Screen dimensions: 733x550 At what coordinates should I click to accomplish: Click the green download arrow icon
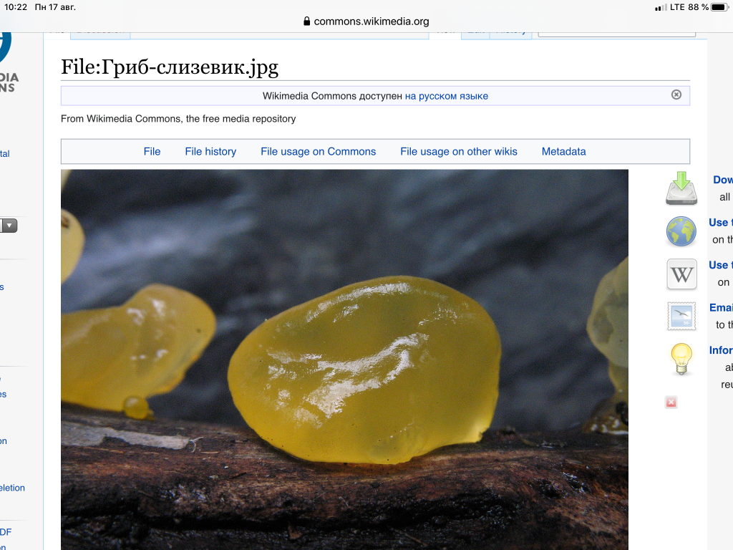tap(681, 188)
